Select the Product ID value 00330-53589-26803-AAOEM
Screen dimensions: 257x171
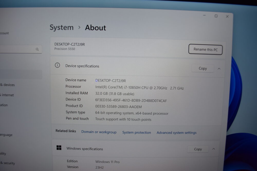click(118, 107)
